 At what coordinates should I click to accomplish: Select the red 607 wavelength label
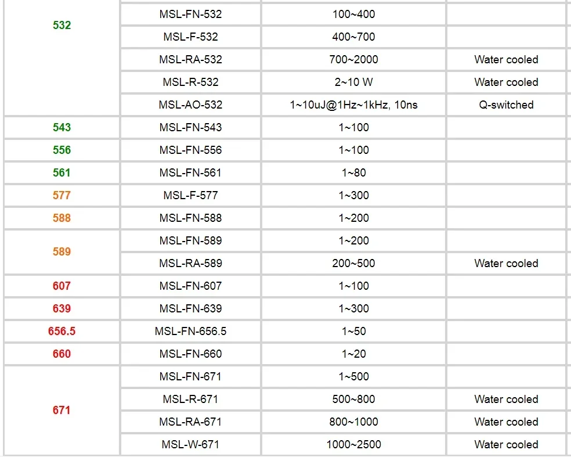62,286
